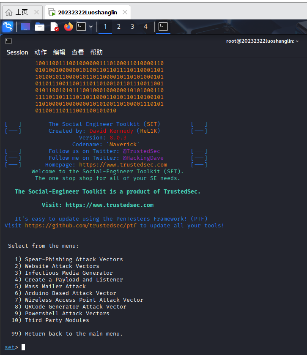
Task: Click the Version 8.0.3 text
Action: point(103,137)
